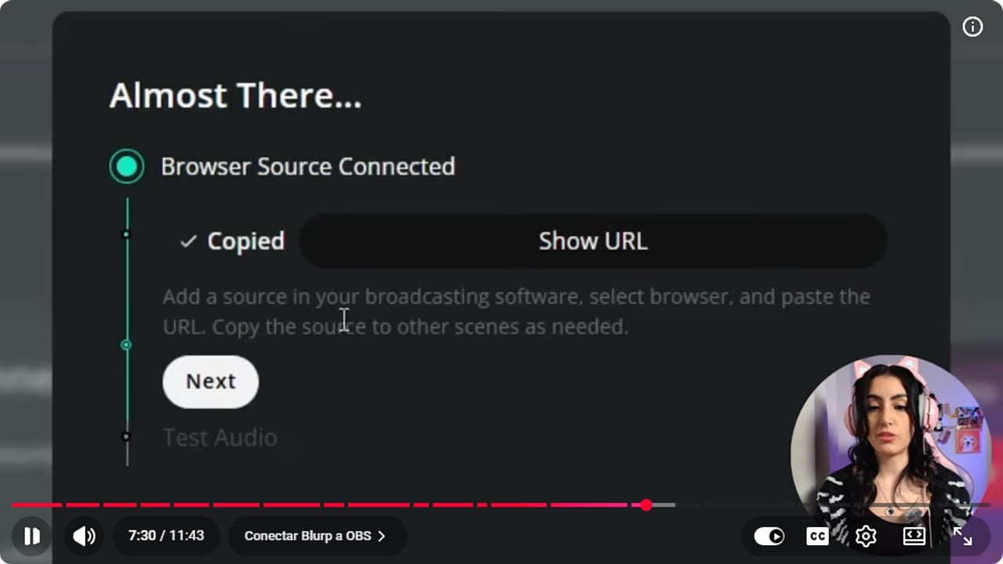Screen dimensions: 1003x564
Task: Toggle closed captions CC
Action: pos(817,536)
